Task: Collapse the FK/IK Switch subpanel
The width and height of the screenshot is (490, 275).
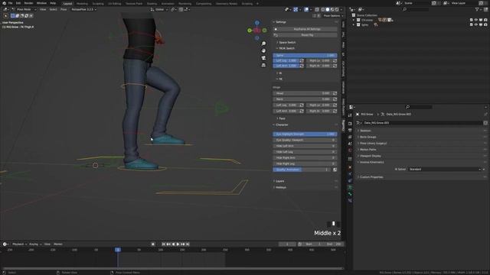Action: (286, 48)
